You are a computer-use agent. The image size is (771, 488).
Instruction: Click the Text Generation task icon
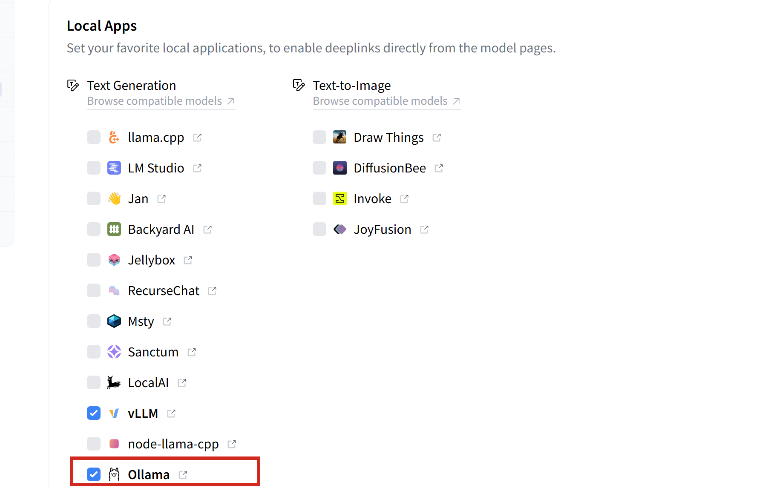(73, 86)
